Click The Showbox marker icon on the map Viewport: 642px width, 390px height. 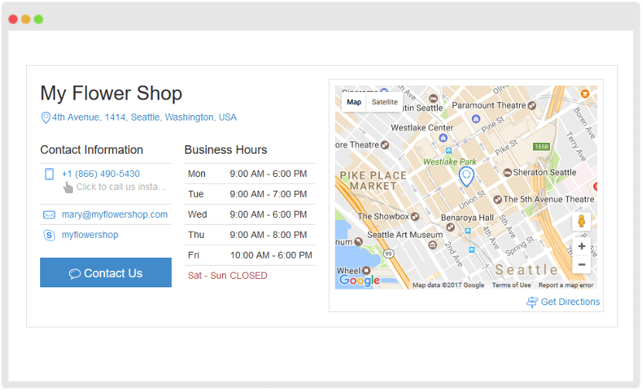[x=415, y=217]
